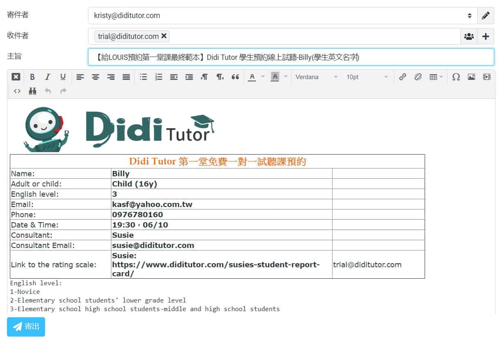Insert a hyperlink with the link icon

pyautogui.click(x=403, y=77)
